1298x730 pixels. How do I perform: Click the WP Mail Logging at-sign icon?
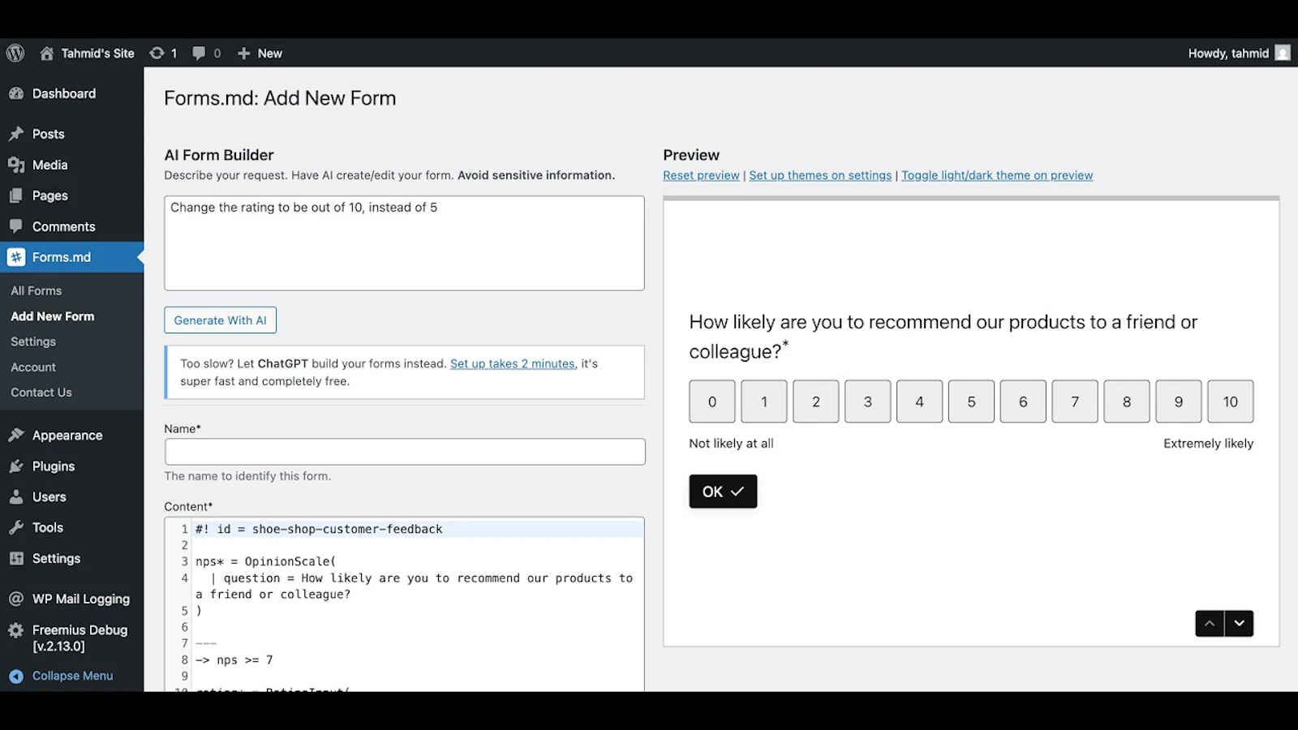16,599
